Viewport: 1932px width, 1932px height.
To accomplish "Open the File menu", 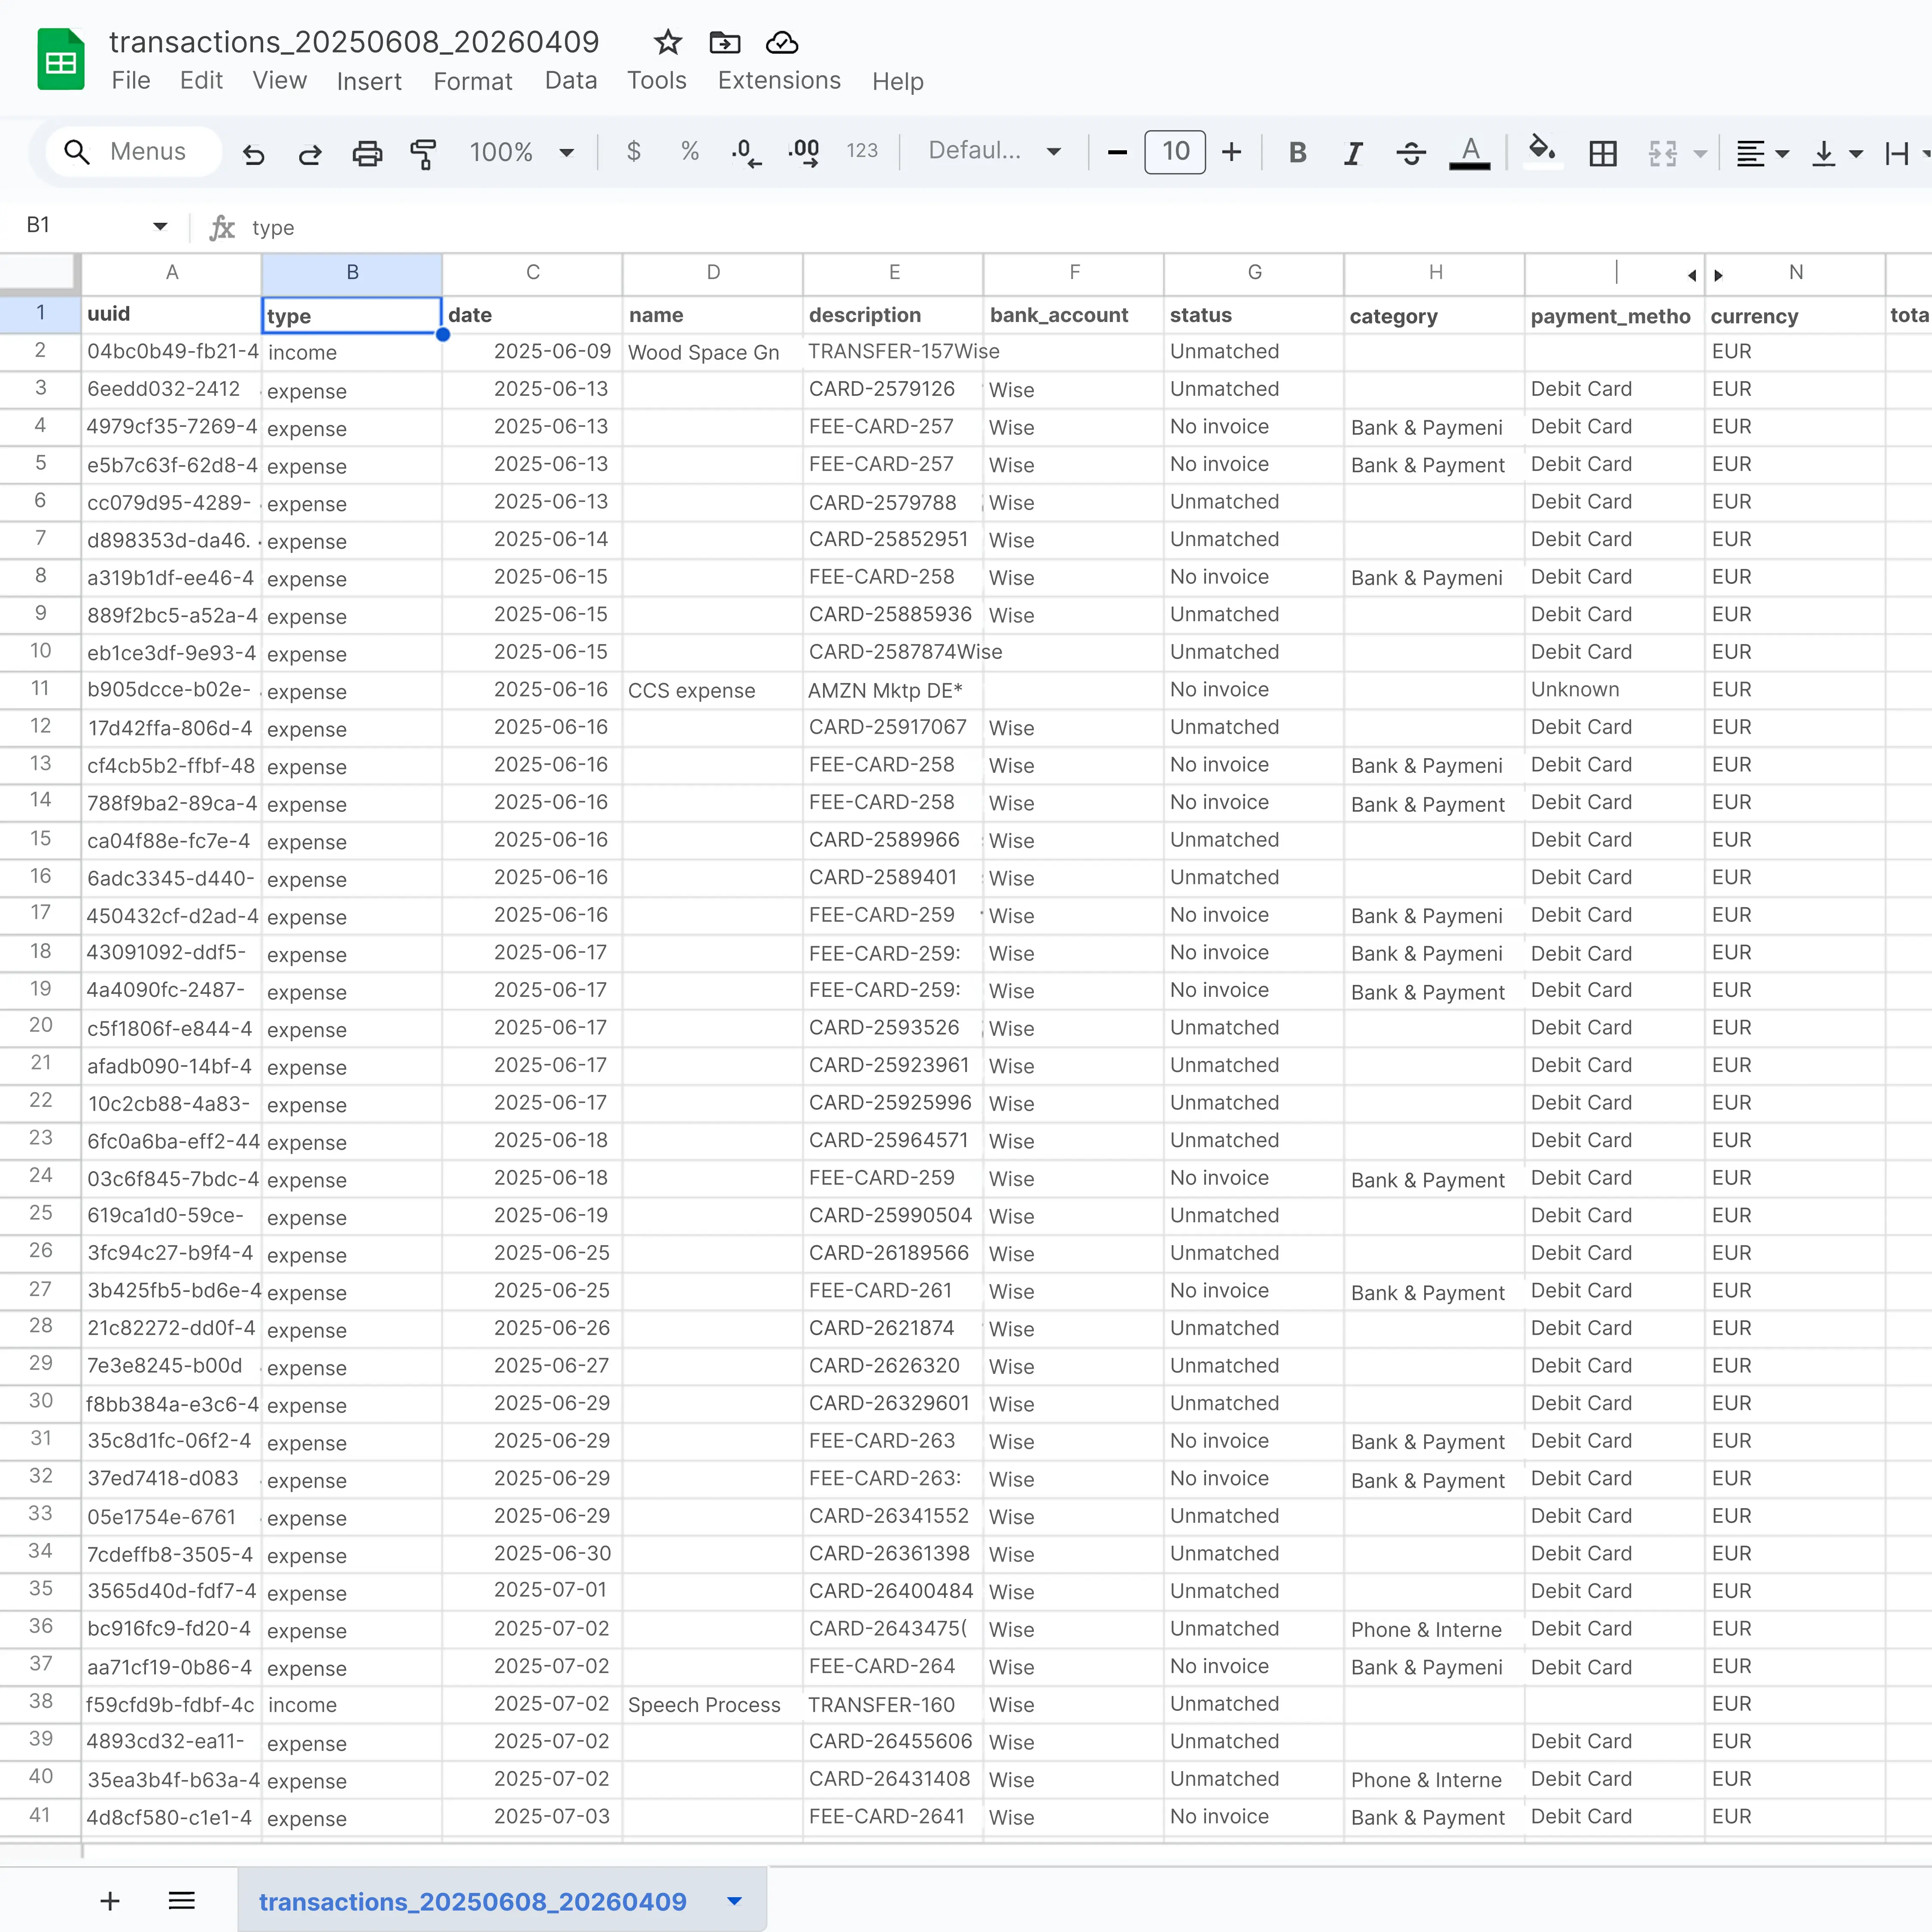I will point(131,81).
